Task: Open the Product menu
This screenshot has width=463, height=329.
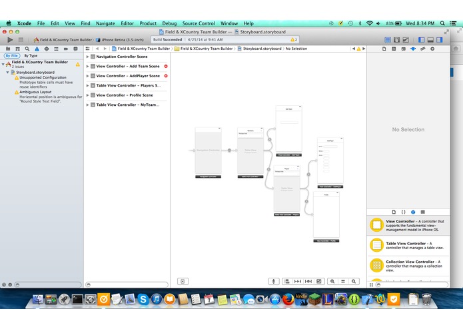Action: [x=148, y=23]
